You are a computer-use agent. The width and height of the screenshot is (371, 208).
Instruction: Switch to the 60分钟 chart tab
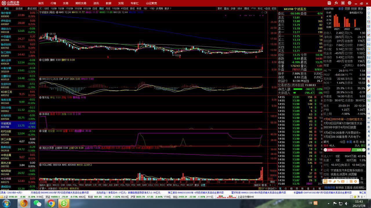(87, 9)
